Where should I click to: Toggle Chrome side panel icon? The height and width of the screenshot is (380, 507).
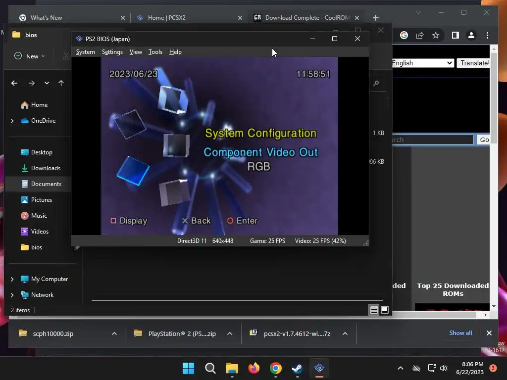click(456, 35)
